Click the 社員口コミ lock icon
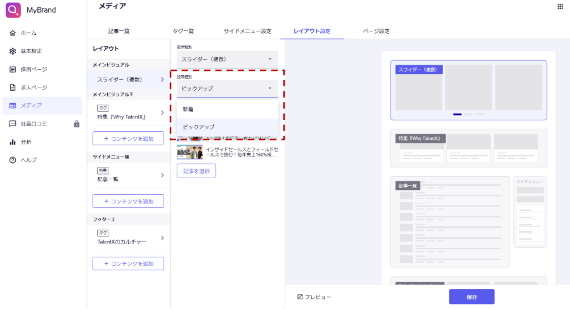Screen dimensions: 570x310 tap(77, 124)
